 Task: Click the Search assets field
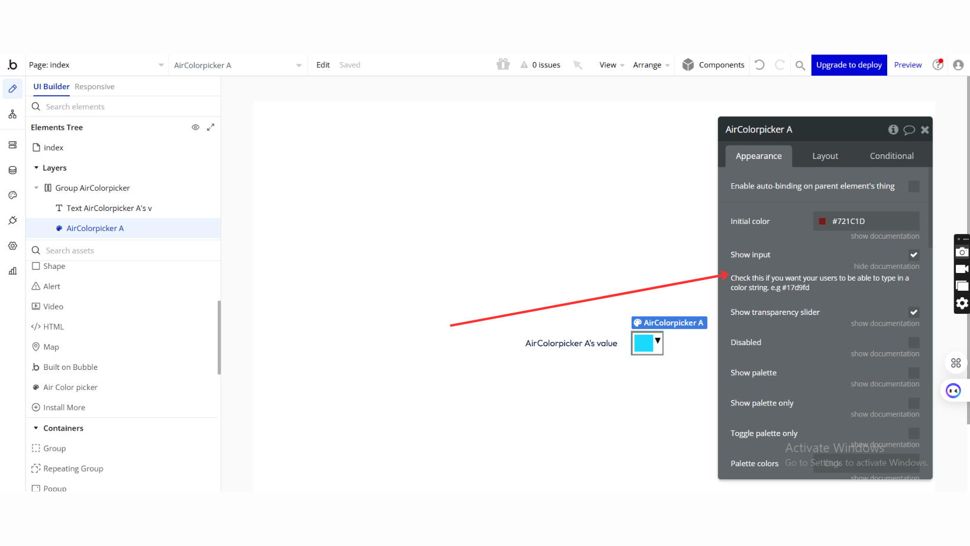(124, 251)
